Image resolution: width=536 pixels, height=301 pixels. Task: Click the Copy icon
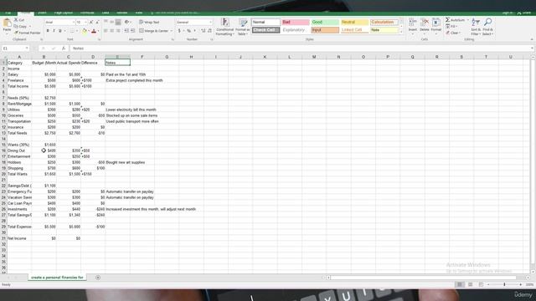click(16, 26)
